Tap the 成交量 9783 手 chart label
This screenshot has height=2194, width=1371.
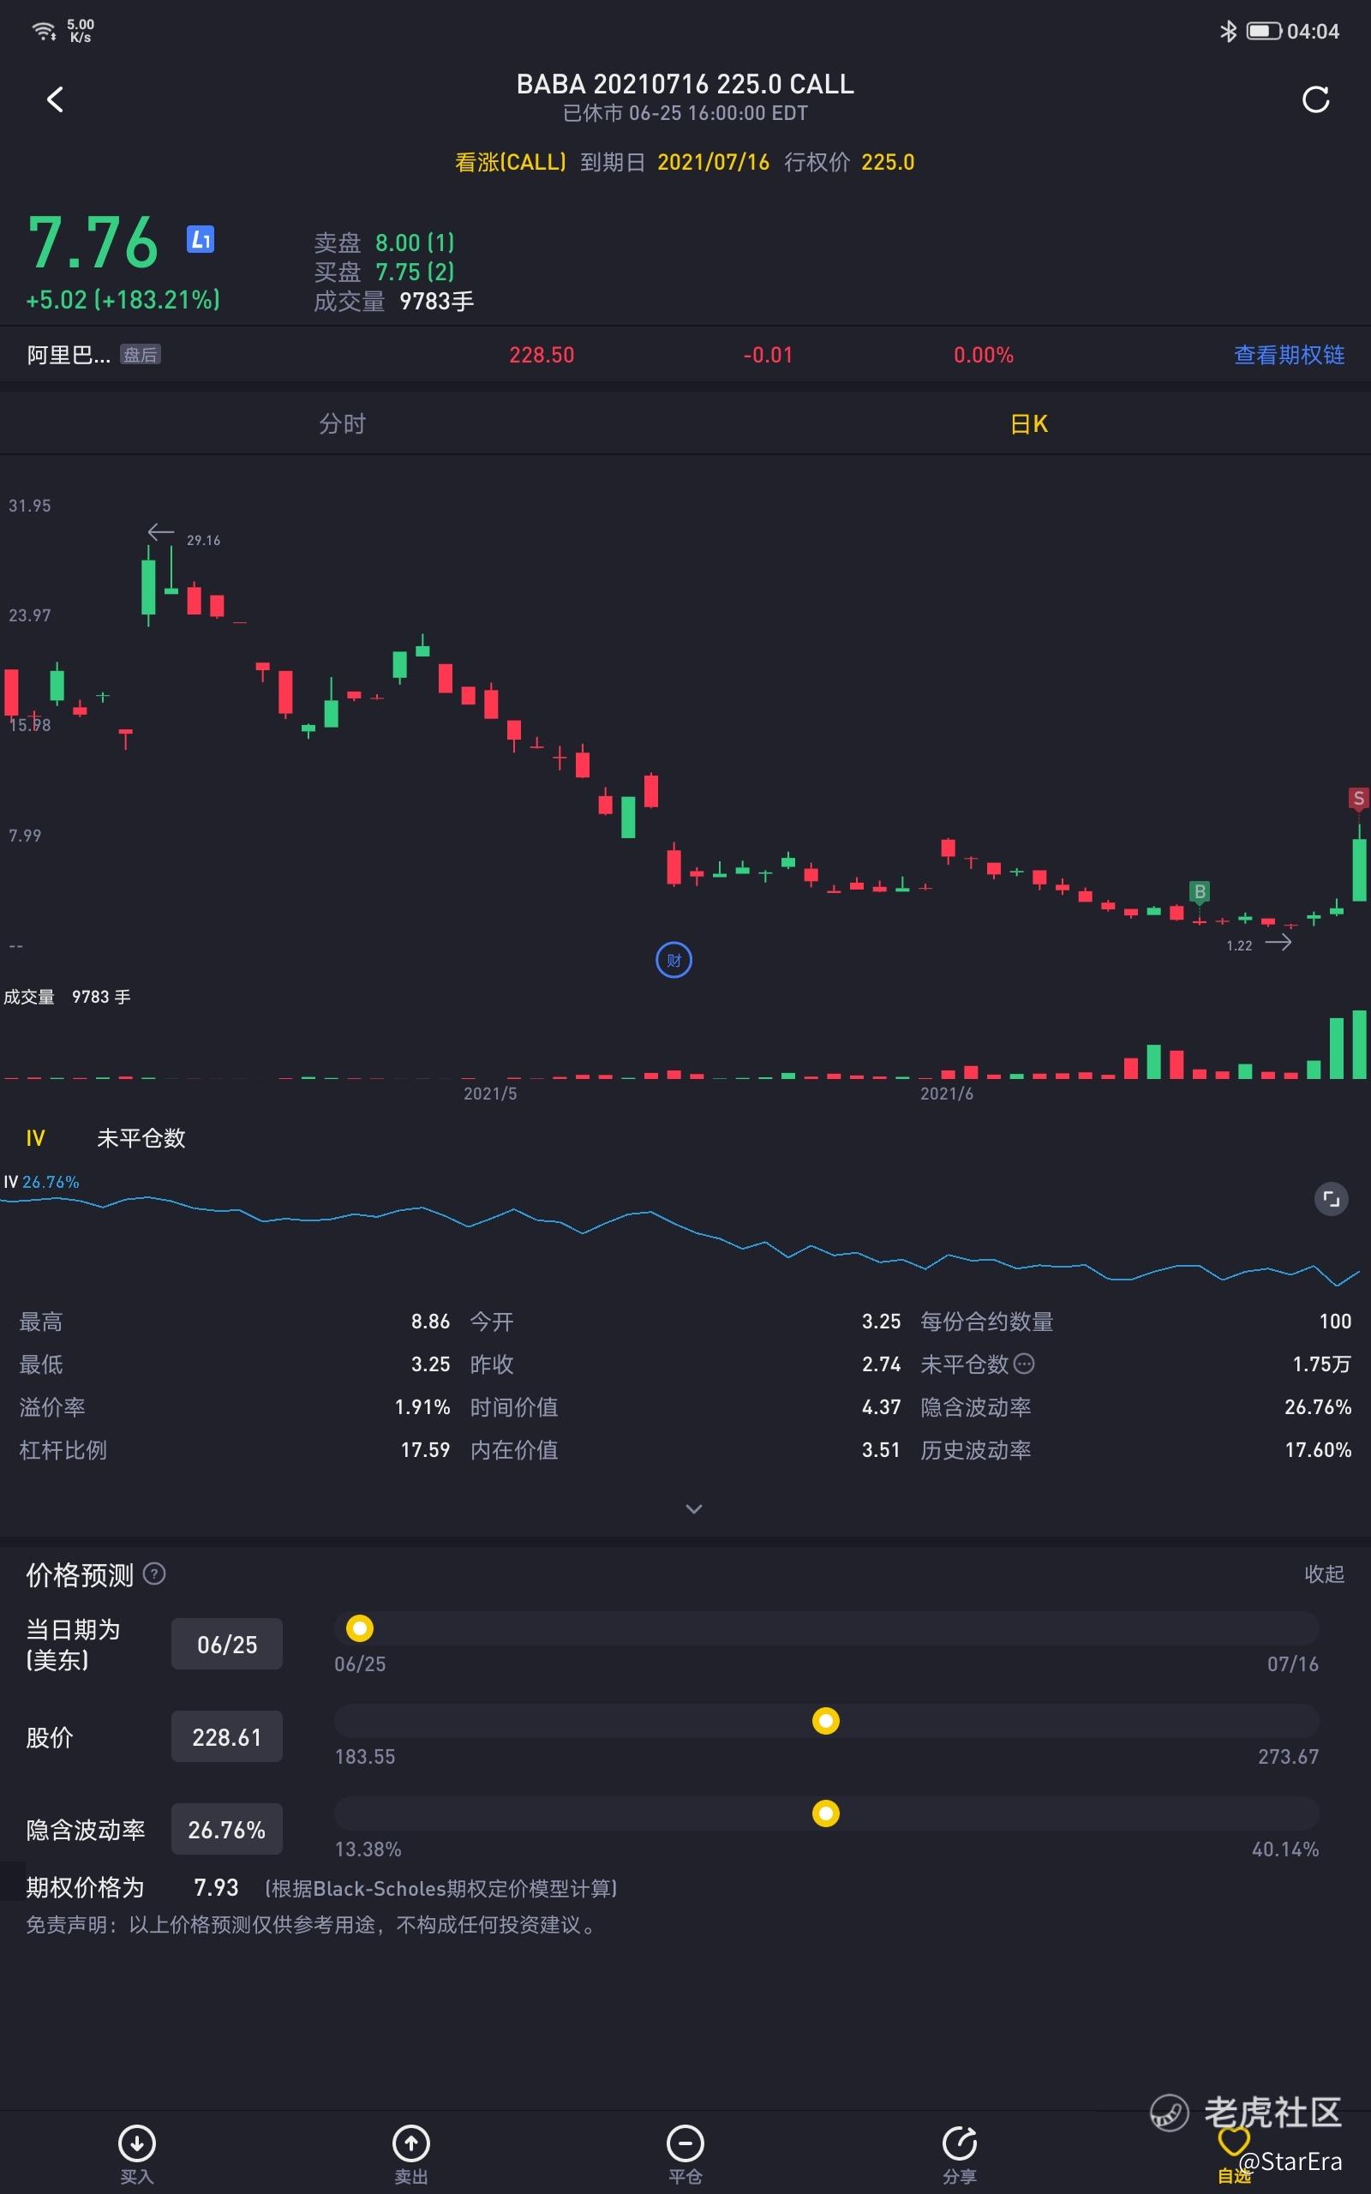pos(67,998)
